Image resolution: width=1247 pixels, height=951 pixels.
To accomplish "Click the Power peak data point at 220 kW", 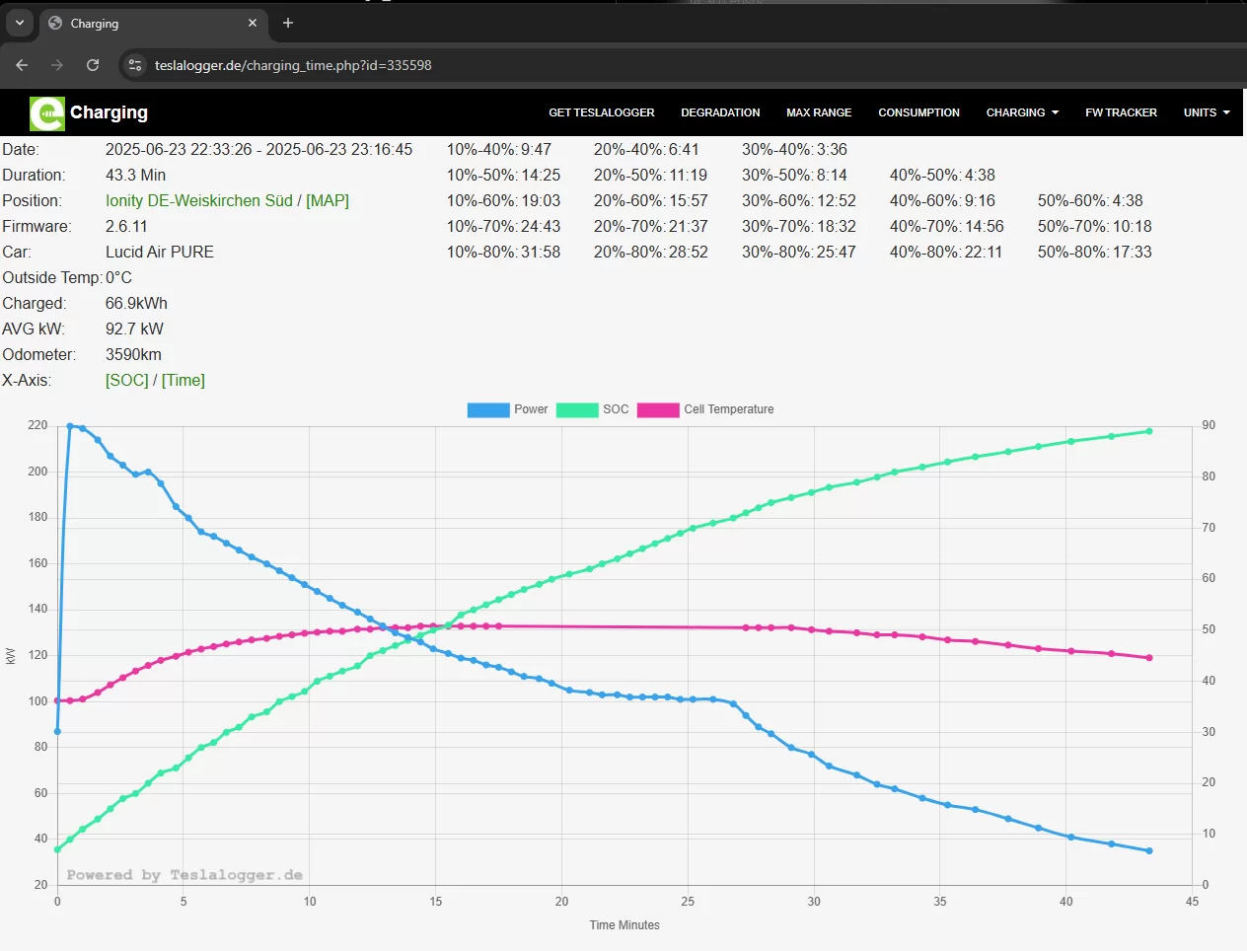I will [70, 426].
